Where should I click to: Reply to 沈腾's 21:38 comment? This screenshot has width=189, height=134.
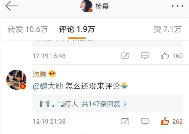coord(145,121)
